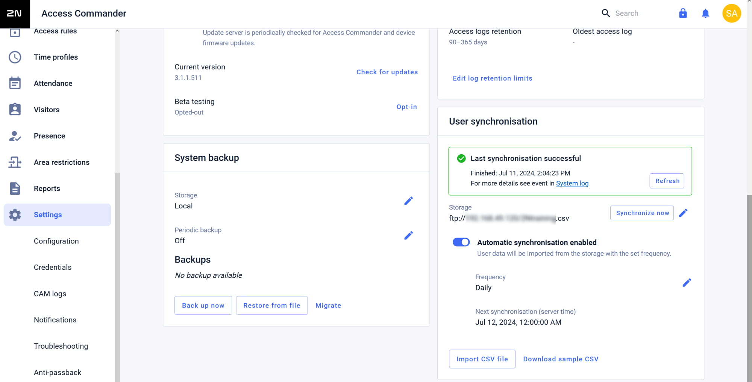
Task: Click Restore from file button
Action: point(271,305)
